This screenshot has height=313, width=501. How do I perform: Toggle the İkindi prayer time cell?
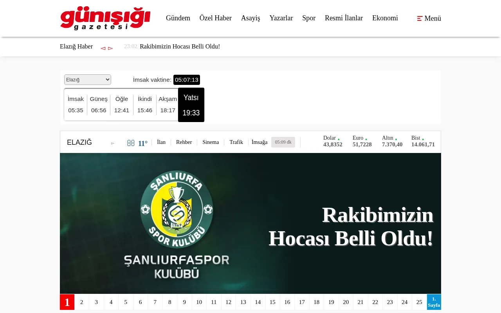click(x=144, y=104)
